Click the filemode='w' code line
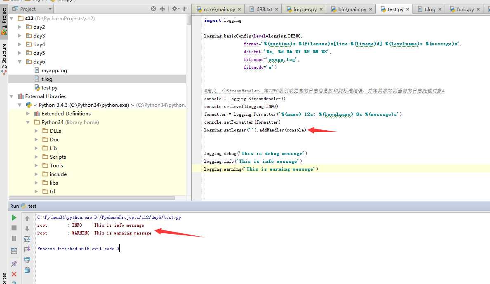The height and width of the screenshot is (284, 490). [260, 67]
